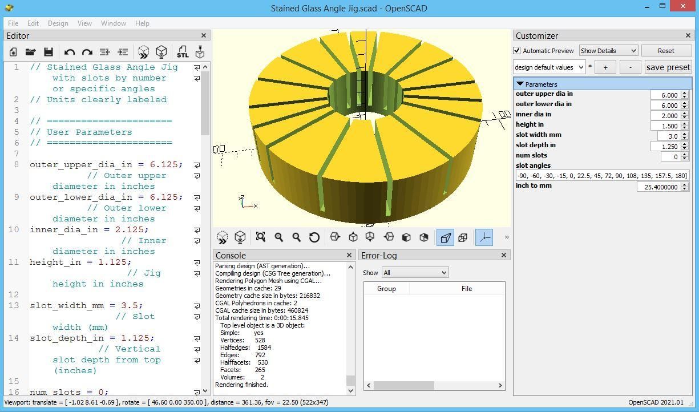Click the Error-Log horizontal scrollbar thumb
699x412 pixels.
(403, 385)
